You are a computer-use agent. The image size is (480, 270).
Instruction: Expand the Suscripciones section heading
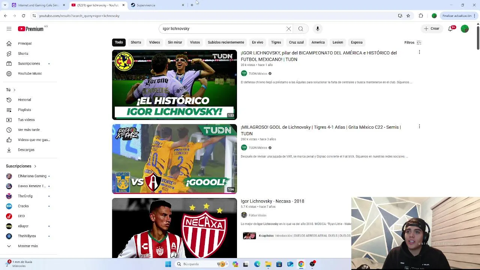point(21,166)
